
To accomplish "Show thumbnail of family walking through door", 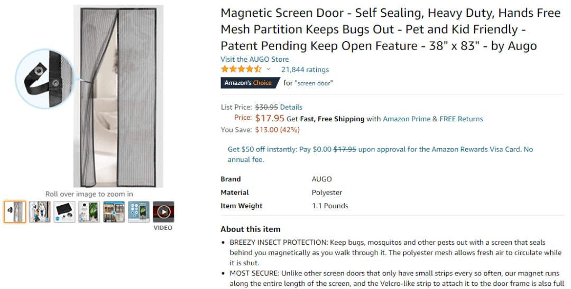I will (40, 212).
